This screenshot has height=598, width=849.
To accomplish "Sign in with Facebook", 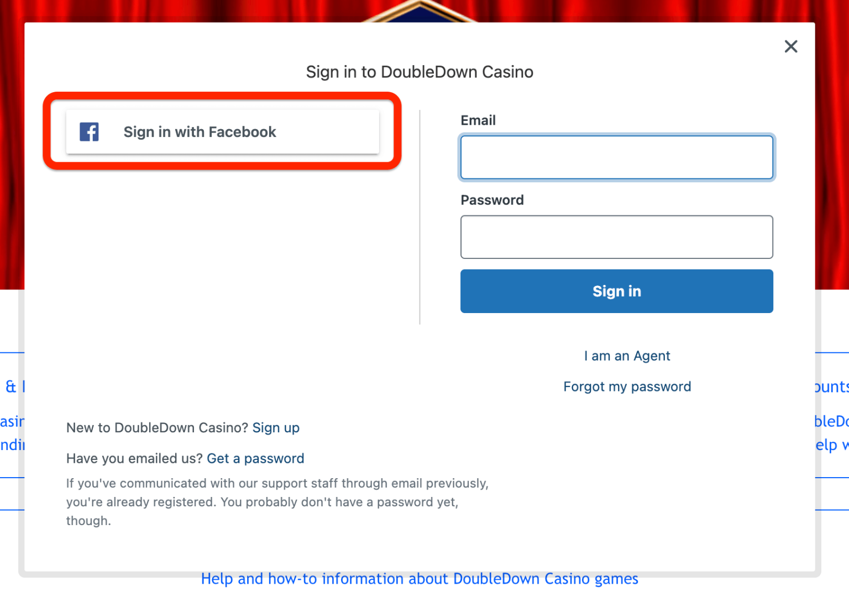I will pos(222,131).
